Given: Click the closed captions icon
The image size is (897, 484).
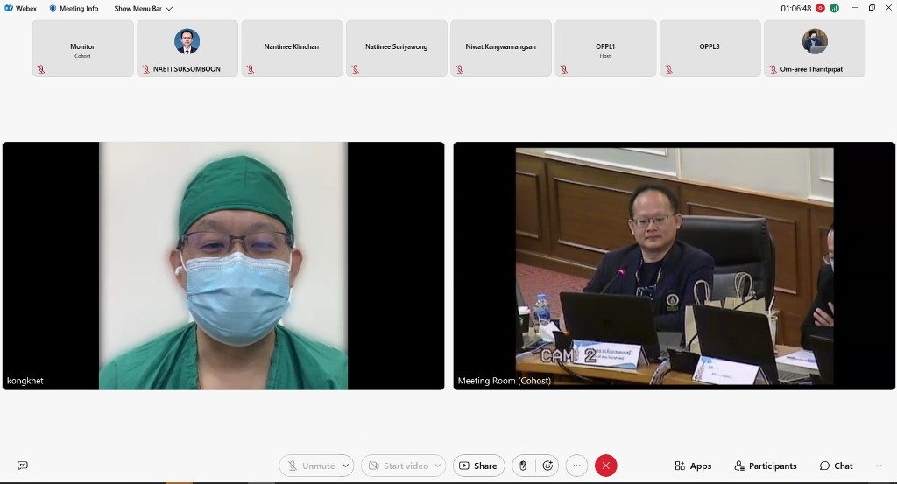Looking at the screenshot, I should pos(23,466).
